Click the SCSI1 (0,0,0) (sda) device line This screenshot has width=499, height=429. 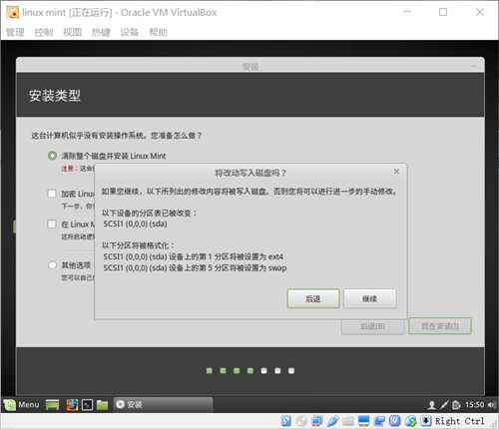click(x=135, y=223)
